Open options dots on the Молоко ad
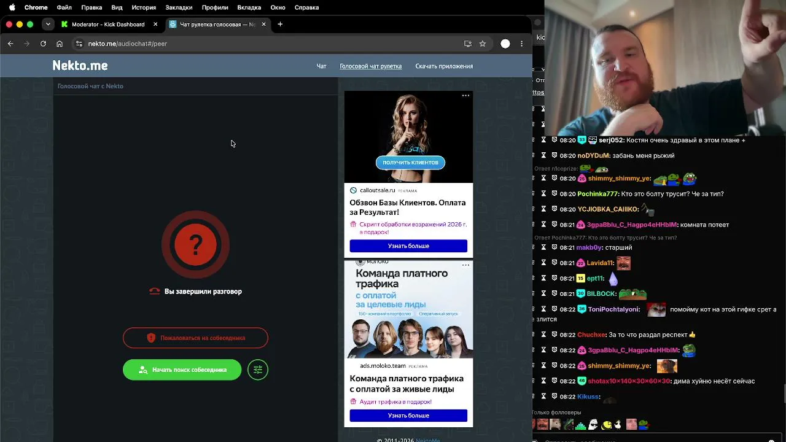 point(465,265)
